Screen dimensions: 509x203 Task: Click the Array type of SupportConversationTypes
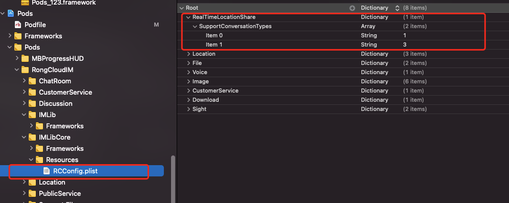coord(368,26)
